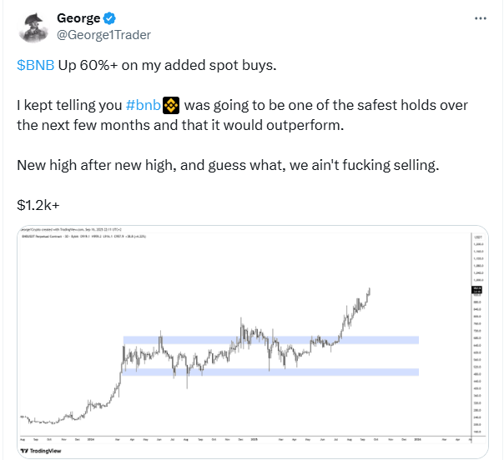Click the upper blue resistance zone
The height and width of the screenshot is (460, 504).
click(x=270, y=340)
